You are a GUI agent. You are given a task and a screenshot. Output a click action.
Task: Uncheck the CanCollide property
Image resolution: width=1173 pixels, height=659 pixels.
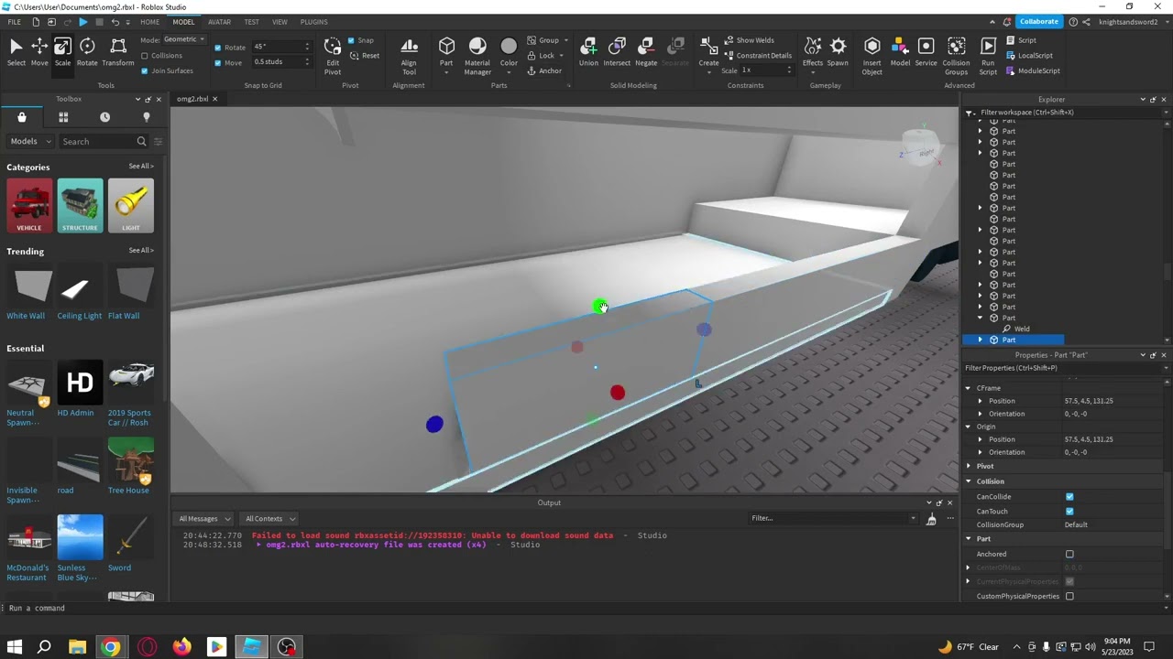pyautogui.click(x=1069, y=497)
